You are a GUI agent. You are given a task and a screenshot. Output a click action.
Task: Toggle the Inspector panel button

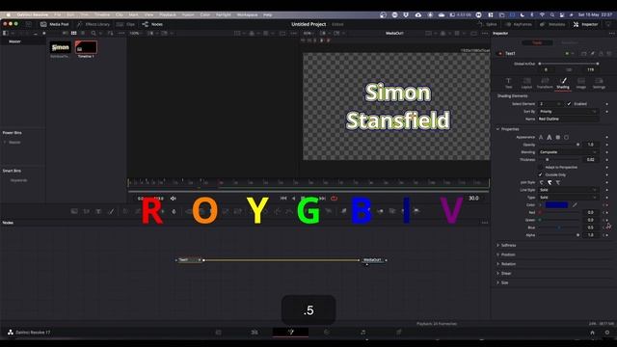[x=585, y=24]
